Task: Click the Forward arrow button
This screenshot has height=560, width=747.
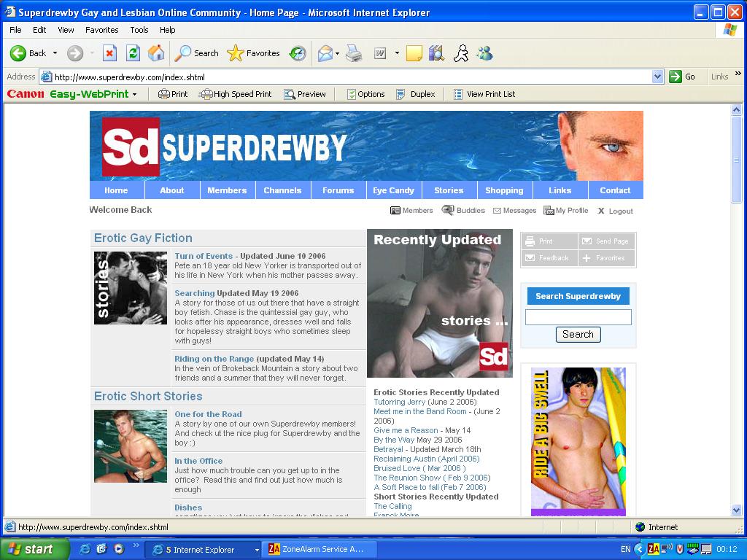Action: tap(75, 53)
